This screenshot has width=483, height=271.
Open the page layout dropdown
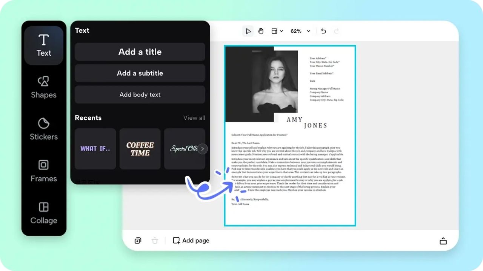click(277, 31)
